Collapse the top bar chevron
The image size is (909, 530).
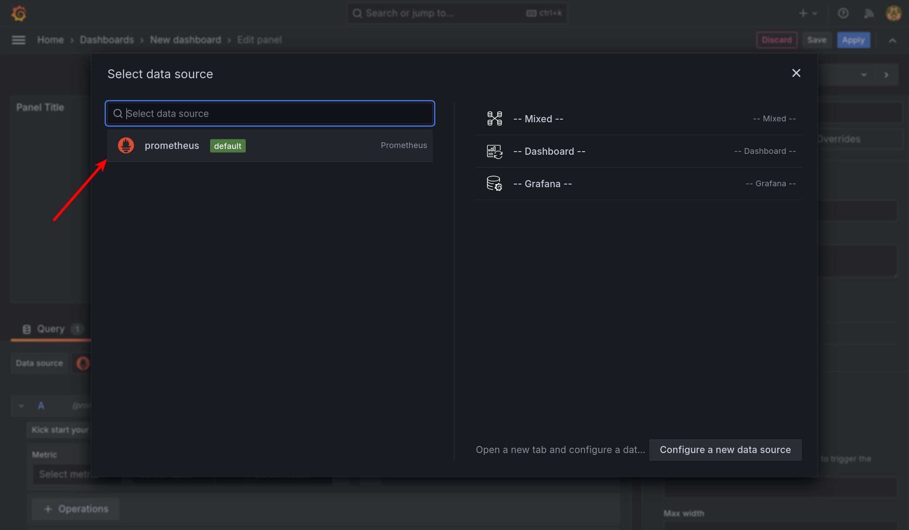coord(892,40)
